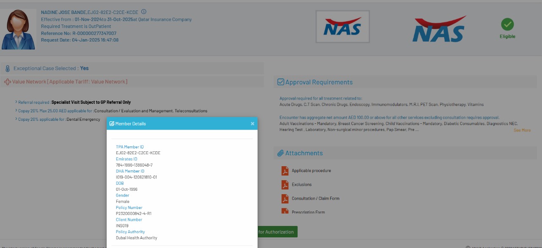Click the info icon next to member ID
The width and height of the screenshot is (542, 248).
point(144,12)
